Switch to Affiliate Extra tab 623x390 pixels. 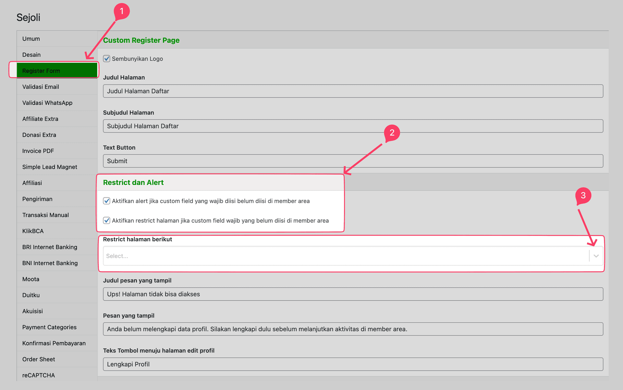57,119
